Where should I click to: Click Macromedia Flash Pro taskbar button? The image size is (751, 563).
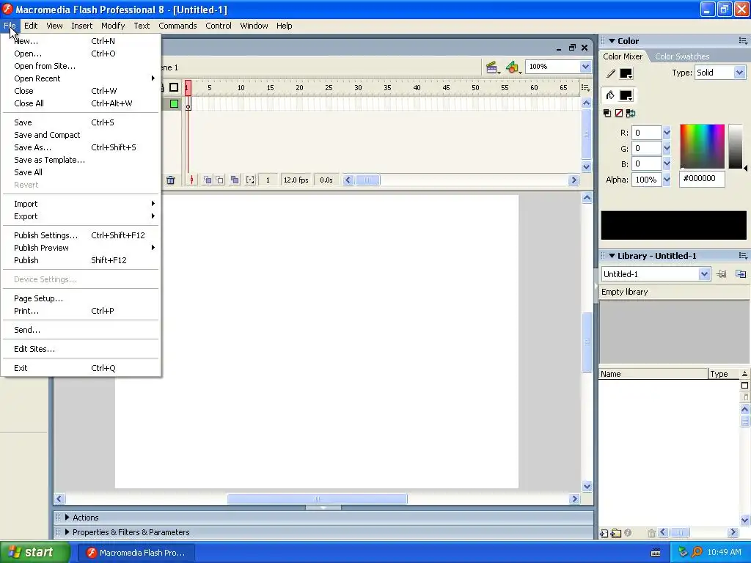(136, 553)
